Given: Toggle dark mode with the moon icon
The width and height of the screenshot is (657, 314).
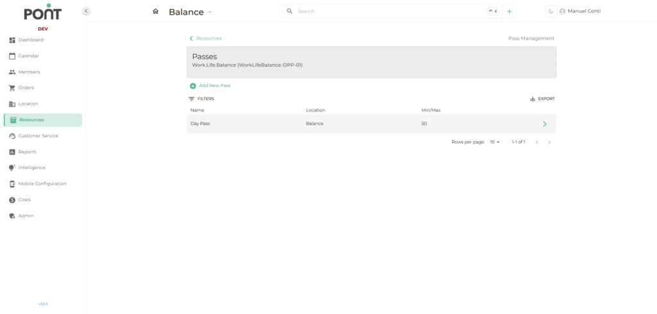Looking at the screenshot, I should (x=550, y=12).
